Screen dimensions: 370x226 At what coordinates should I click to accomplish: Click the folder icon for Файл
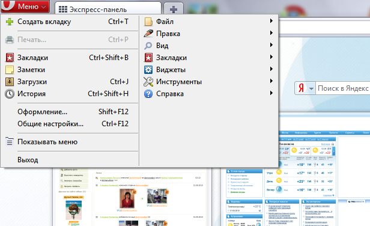tap(148, 22)
